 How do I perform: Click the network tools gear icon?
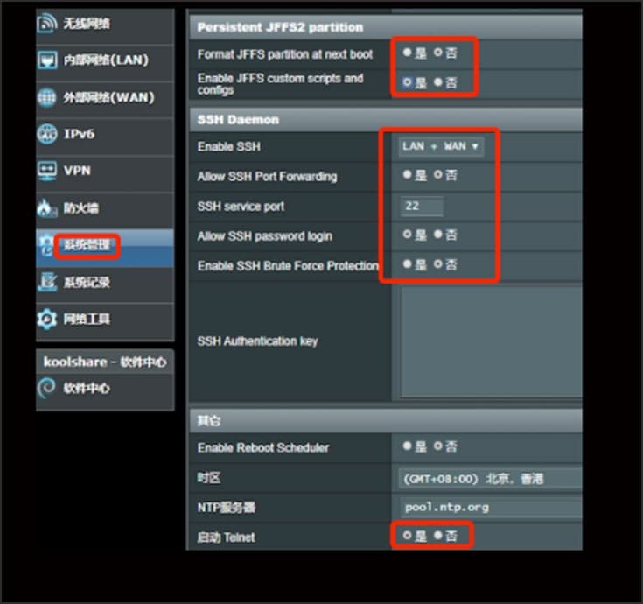tap(46, 319)
